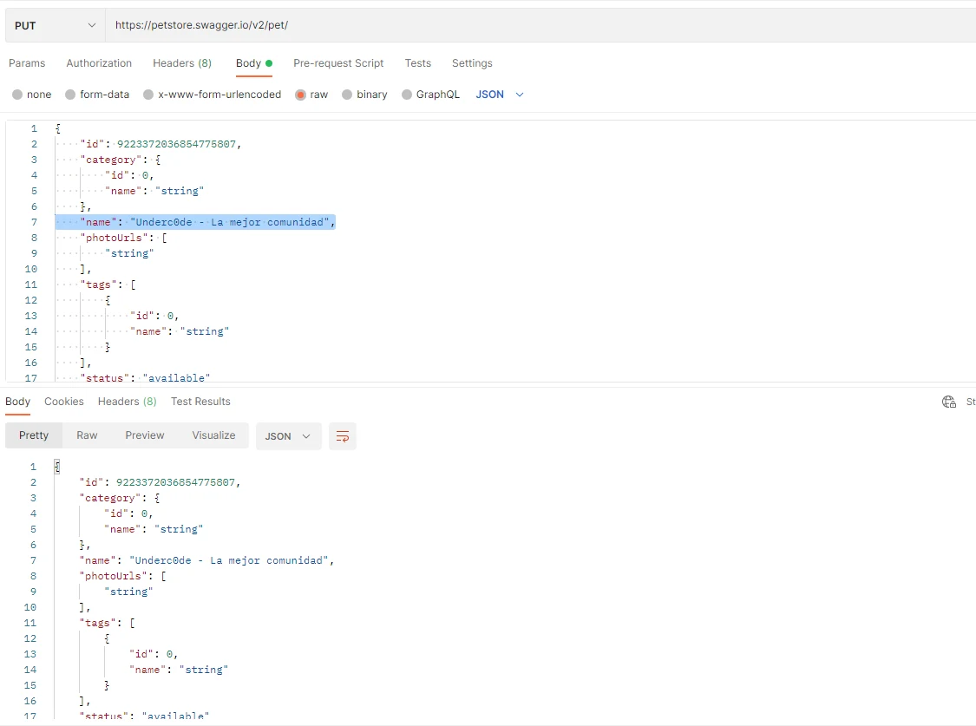The width and height of the screenshot is (976, 726).
Task: Open the Pre-request Script tab
Action: [x=338, y=63]
